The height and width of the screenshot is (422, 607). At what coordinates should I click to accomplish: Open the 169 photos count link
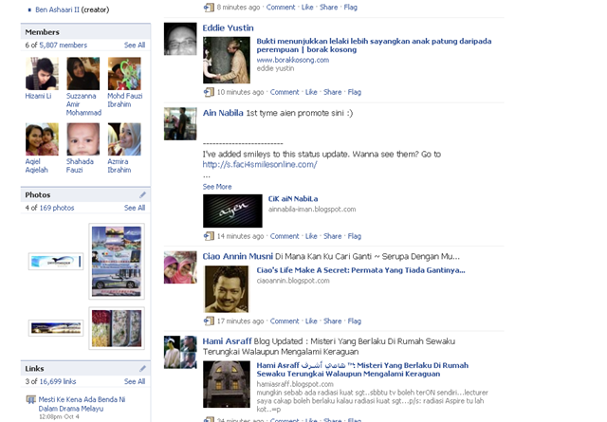point(57,208)
